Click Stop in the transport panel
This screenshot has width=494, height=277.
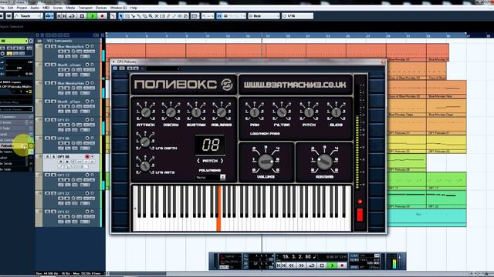pyautogui.click(x=322, y=265)
